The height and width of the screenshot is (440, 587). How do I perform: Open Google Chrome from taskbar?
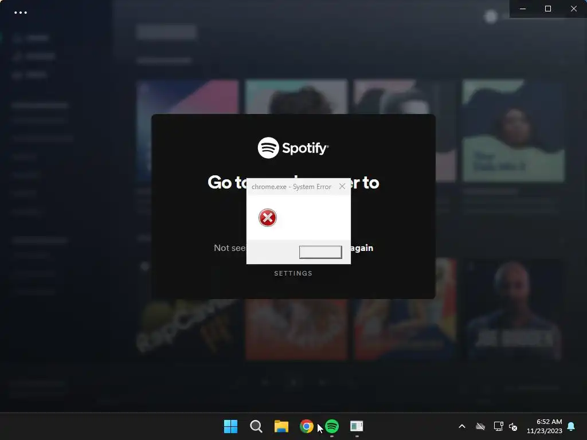(307, 426)
